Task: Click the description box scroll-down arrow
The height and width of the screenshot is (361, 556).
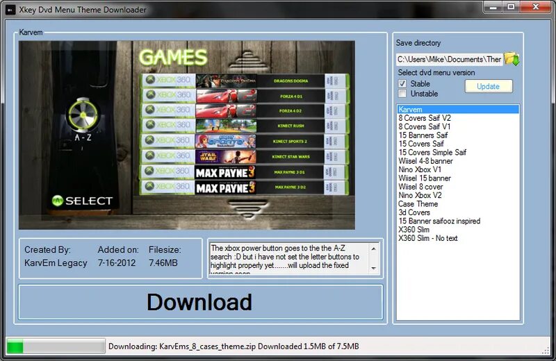Action: (373, 268)
